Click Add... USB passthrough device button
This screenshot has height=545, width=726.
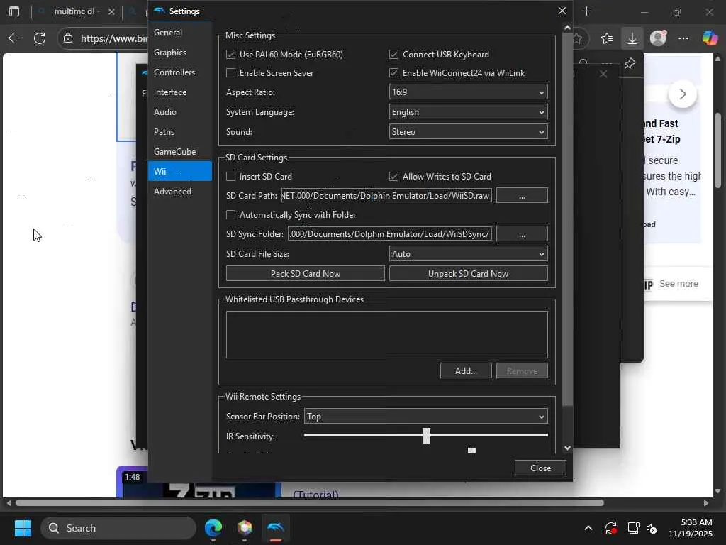(x=466, y=370)
